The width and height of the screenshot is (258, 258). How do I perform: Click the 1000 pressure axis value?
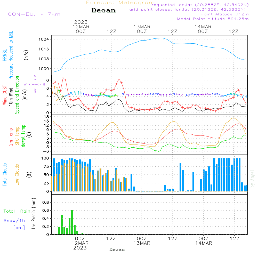44,69
